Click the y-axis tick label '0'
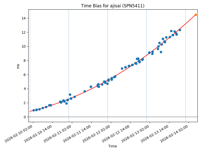Screen dimensions: 202x152 [25, 117]
